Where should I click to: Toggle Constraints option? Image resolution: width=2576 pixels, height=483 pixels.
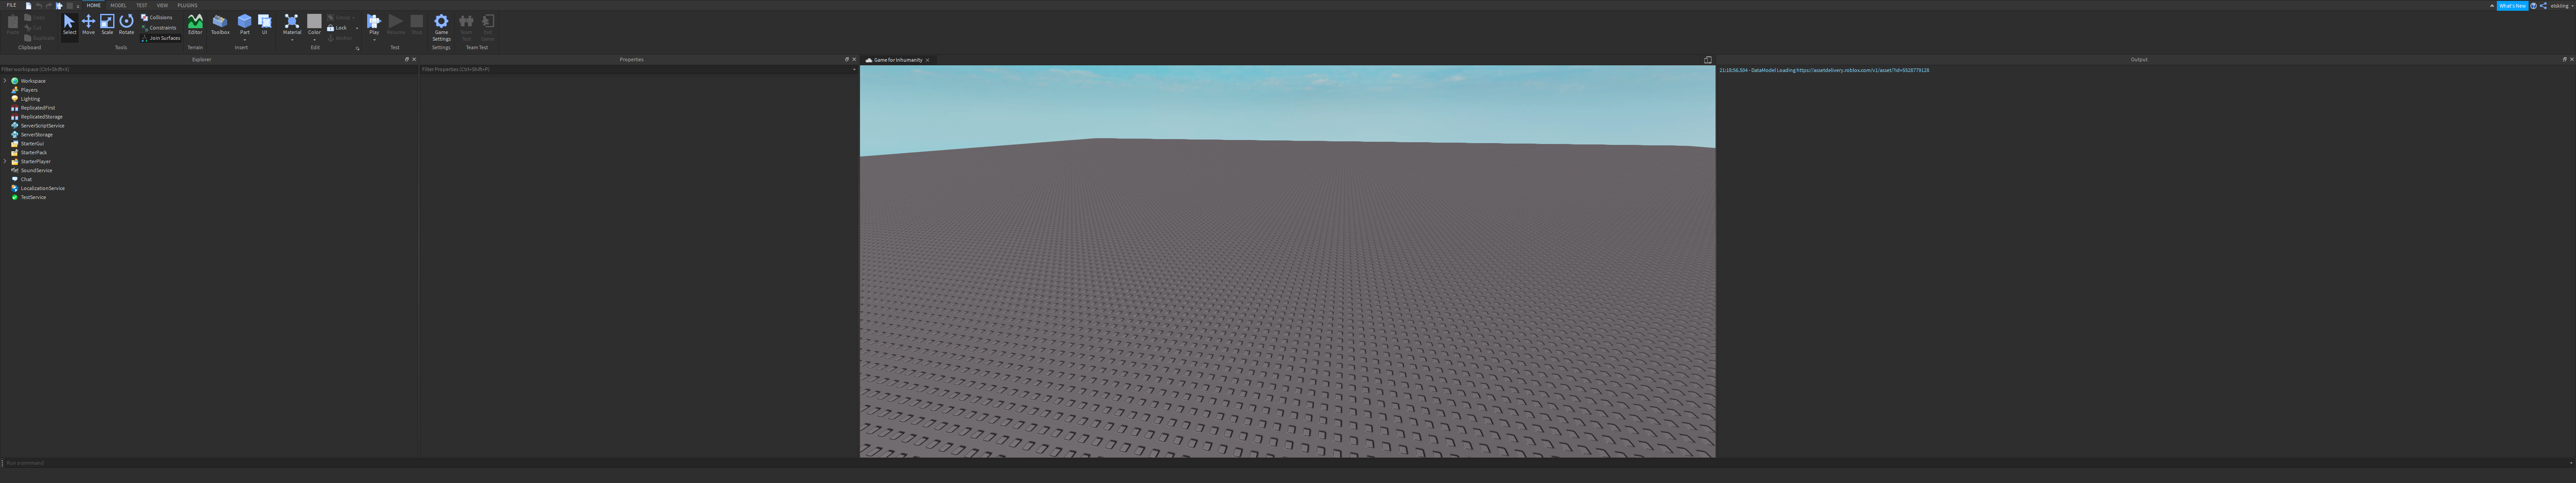click(x=160, y=28)
